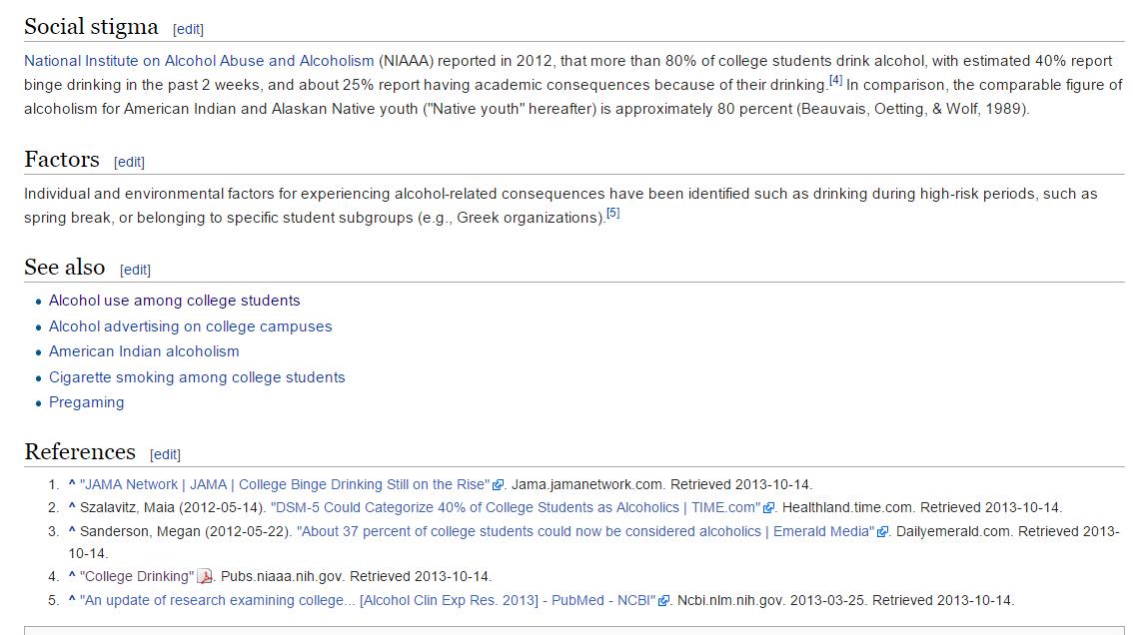Open "Alcohol use among college students" link

[x=174, y=301]
